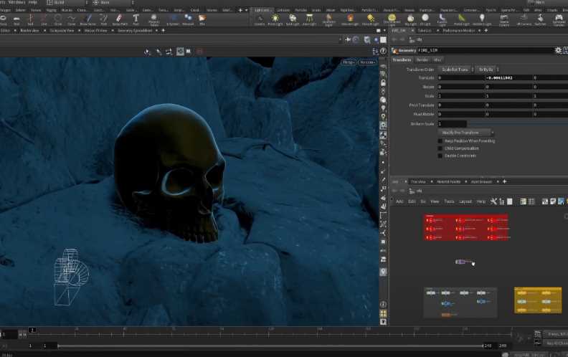
Task: Open the Layout menu in network editor
Action: point(465,201)
